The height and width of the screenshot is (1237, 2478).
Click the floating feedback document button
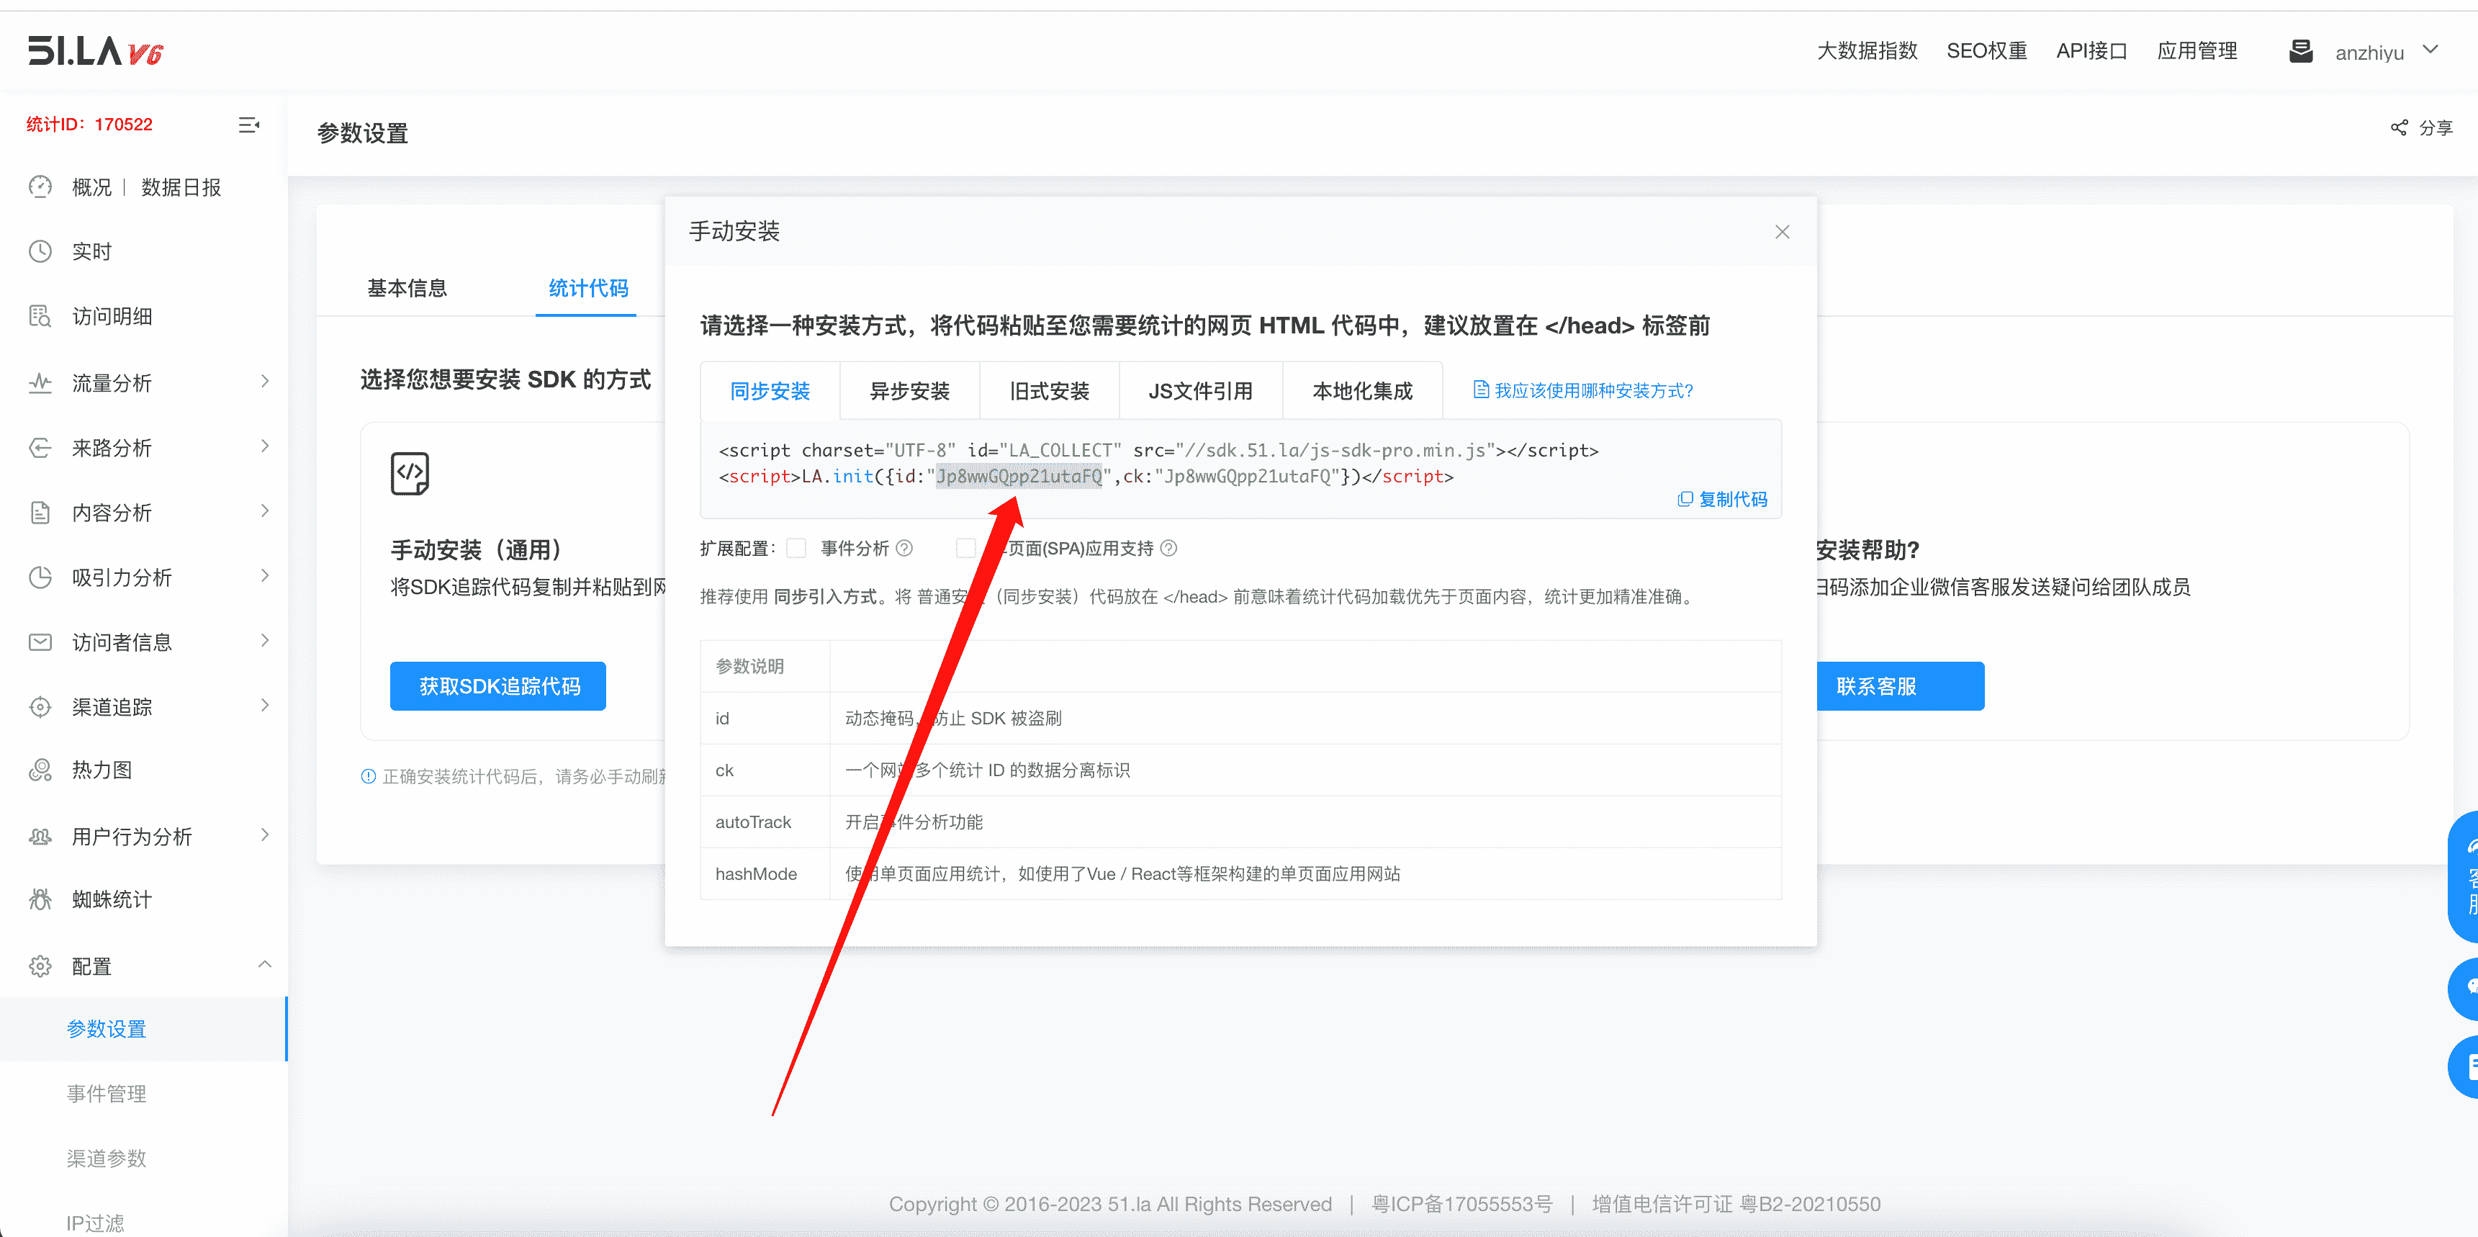click(x=2464, y=1067)
